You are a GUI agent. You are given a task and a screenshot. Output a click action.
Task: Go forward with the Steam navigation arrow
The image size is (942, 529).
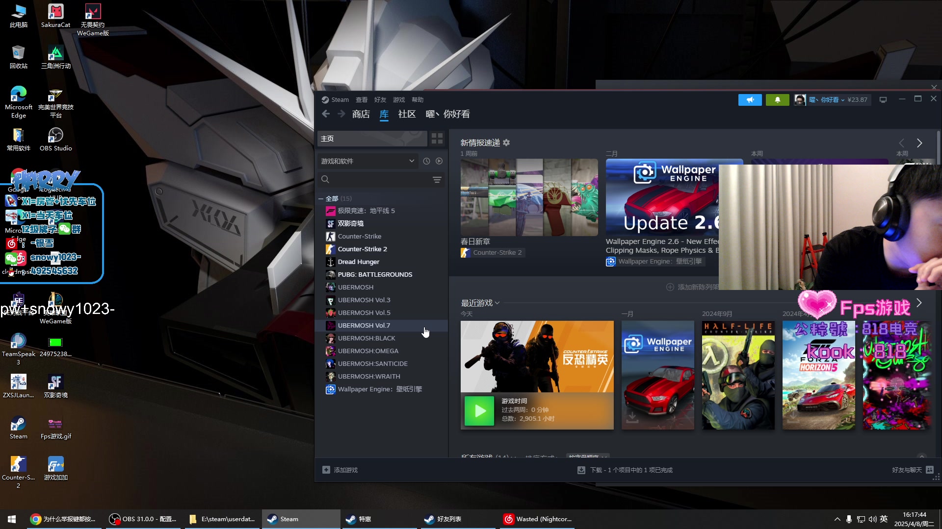tap(341, 114)
